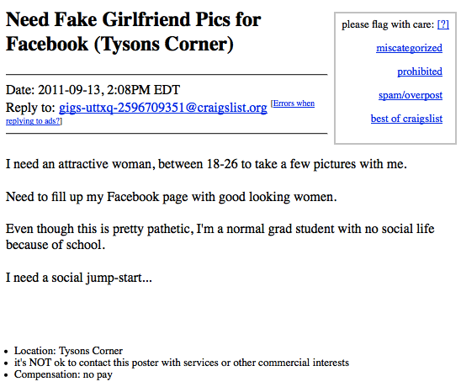Click the because of school text line
Image resolution: width=461 pixels, height=387 pixels.
(56, 245)
